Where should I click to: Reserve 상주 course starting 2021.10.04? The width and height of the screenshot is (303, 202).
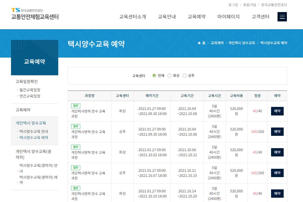click(277, 132)
